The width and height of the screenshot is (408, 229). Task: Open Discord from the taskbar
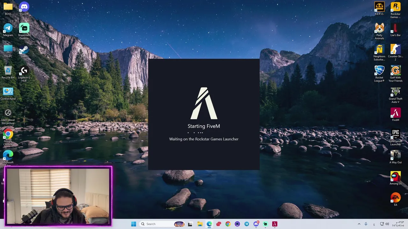click(256, 224)
